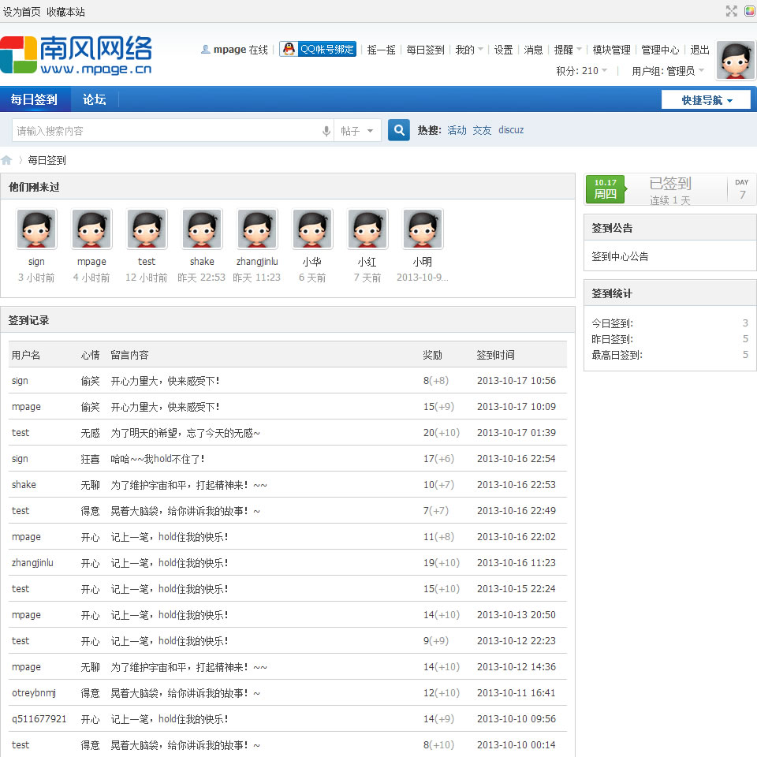Click the microphone voice search icon
This screenshot has width=757, height=757.
pos(326,131)
